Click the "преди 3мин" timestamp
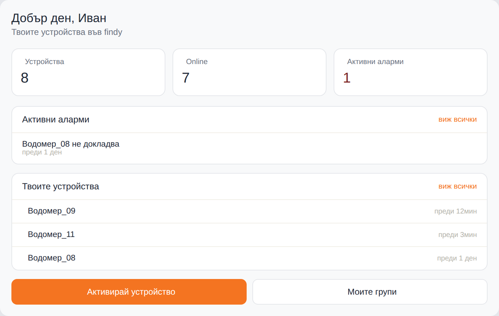Image resolution: width=499 pixels, height=316 pixels. tap(458, 235)
